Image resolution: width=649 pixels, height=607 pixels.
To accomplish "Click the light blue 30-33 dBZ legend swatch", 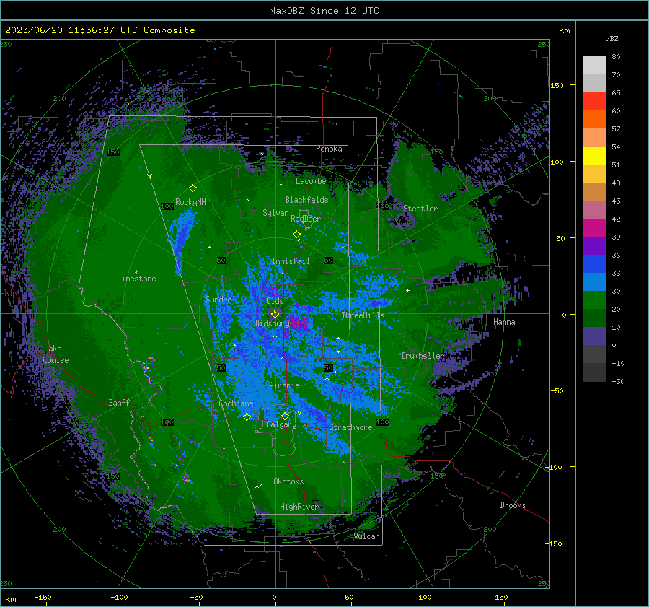I will pyautogui.click(x=594, y=281).
